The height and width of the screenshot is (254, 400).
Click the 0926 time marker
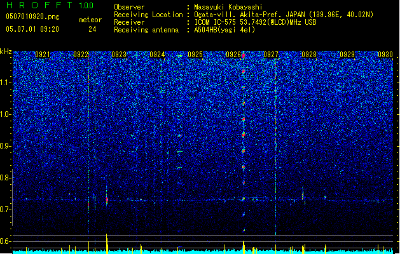point(233,55)
